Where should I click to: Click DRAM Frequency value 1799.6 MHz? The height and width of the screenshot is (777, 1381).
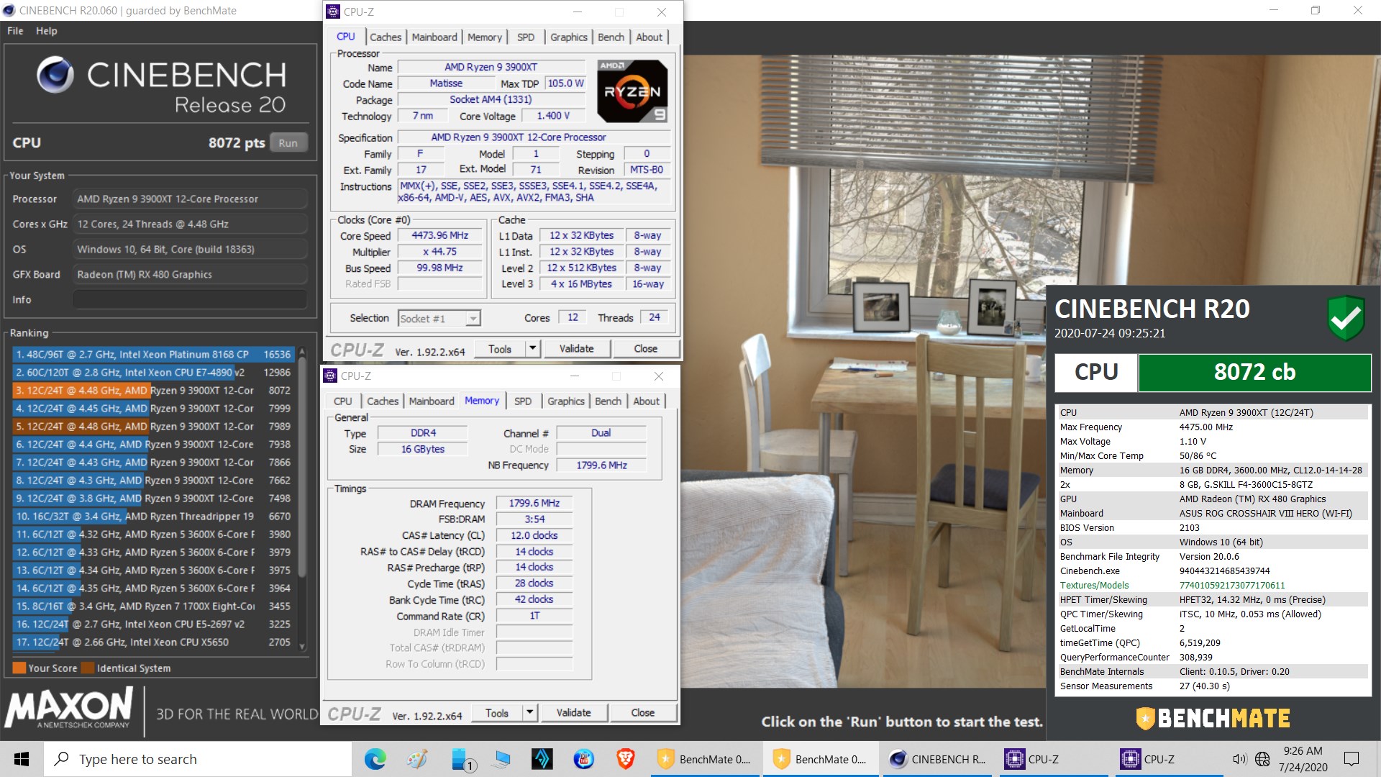(534, 503)
